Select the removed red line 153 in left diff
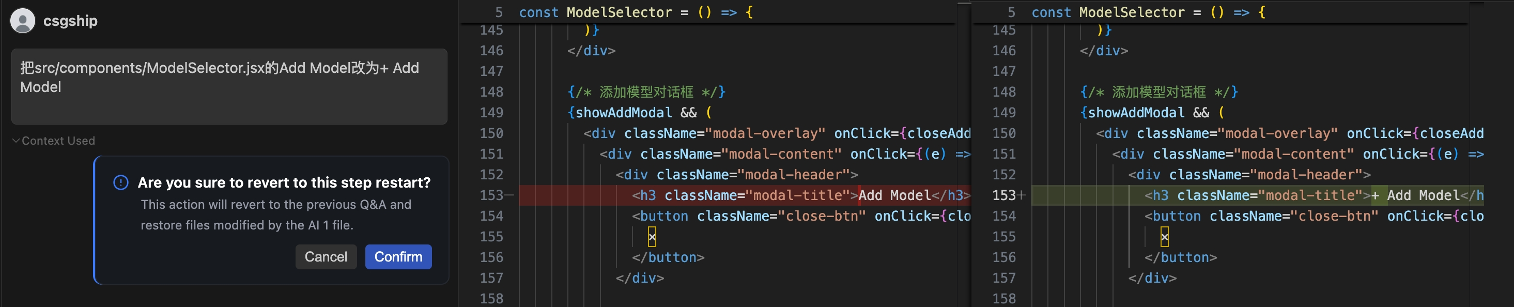Image resolution: width=1514 pixels, height=307 pixels. pyautogui.click(x=740, y=195)
